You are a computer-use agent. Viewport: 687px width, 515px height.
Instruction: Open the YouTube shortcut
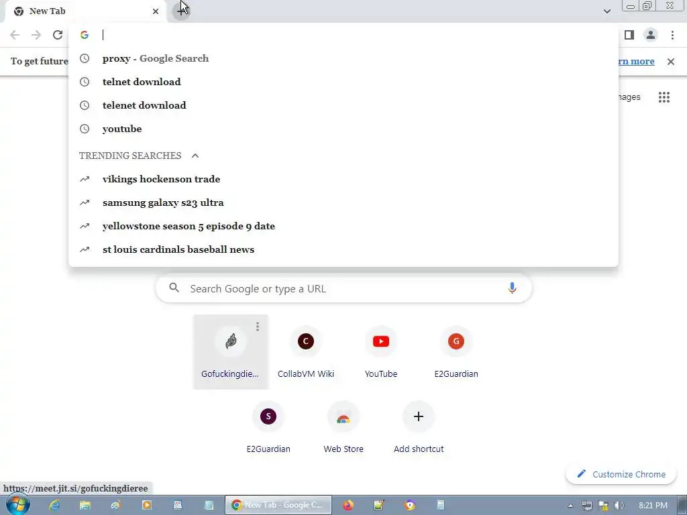click(x=381, y=351)
